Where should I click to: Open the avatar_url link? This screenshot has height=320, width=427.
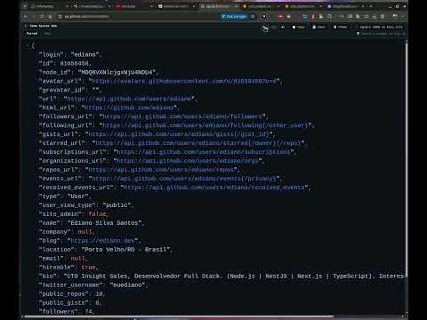tap(184, 81)
